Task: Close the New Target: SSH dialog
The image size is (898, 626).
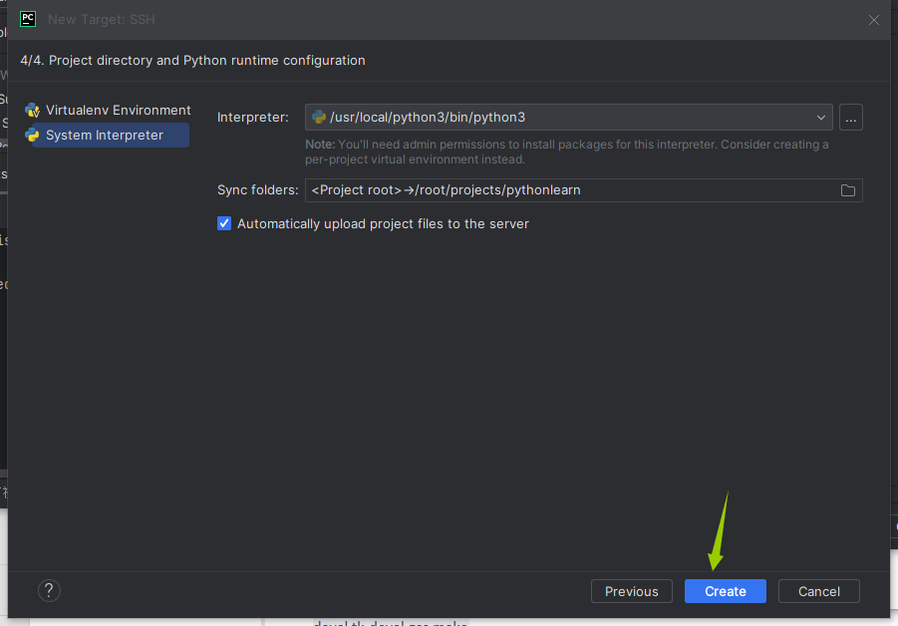Action: (x=874, y=20)
